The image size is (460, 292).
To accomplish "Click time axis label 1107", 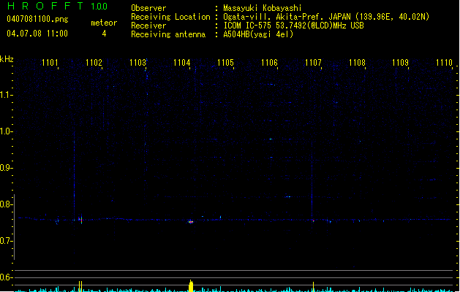I will coord(313,63).
